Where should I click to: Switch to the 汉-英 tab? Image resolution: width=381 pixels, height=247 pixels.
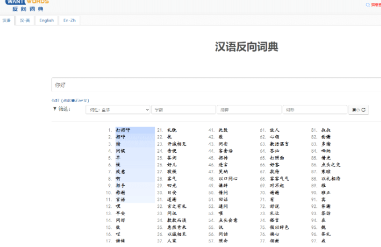25,20
